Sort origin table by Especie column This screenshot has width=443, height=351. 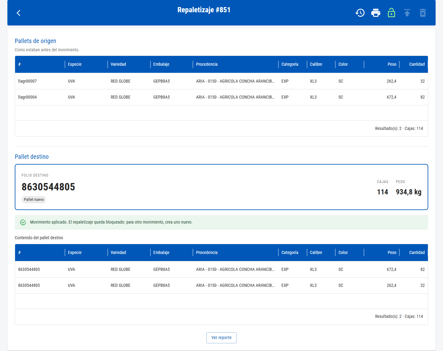[75, 64]
